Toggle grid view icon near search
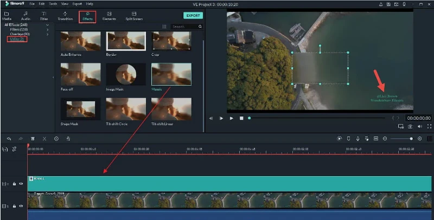 (x=164, y=27)
